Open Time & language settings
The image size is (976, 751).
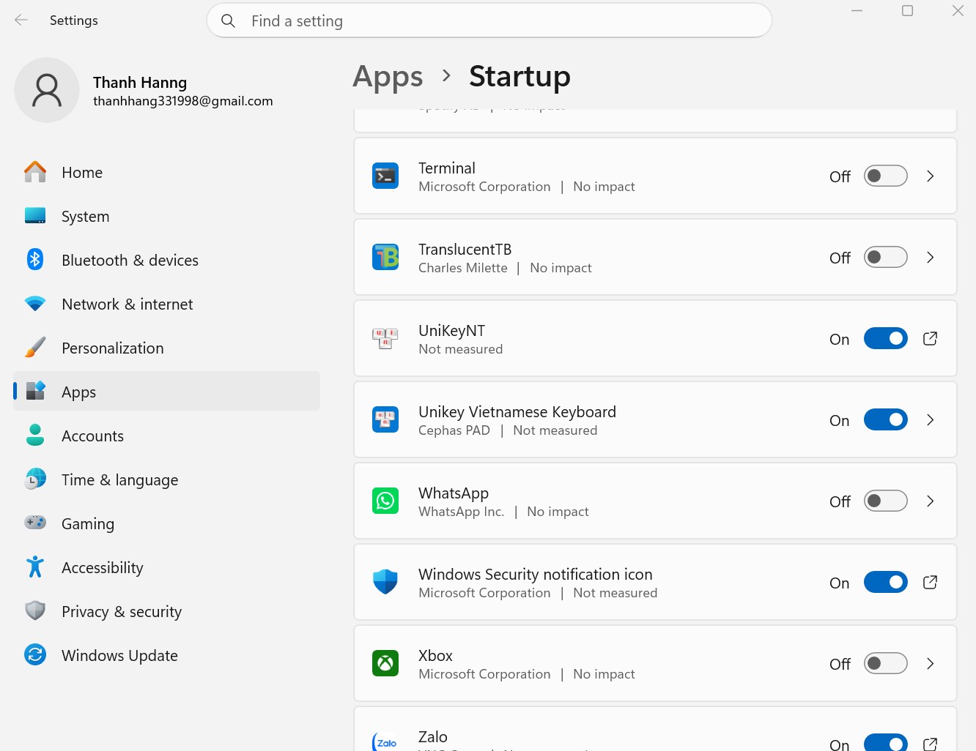pyautogui.click(x=166, y=479)
